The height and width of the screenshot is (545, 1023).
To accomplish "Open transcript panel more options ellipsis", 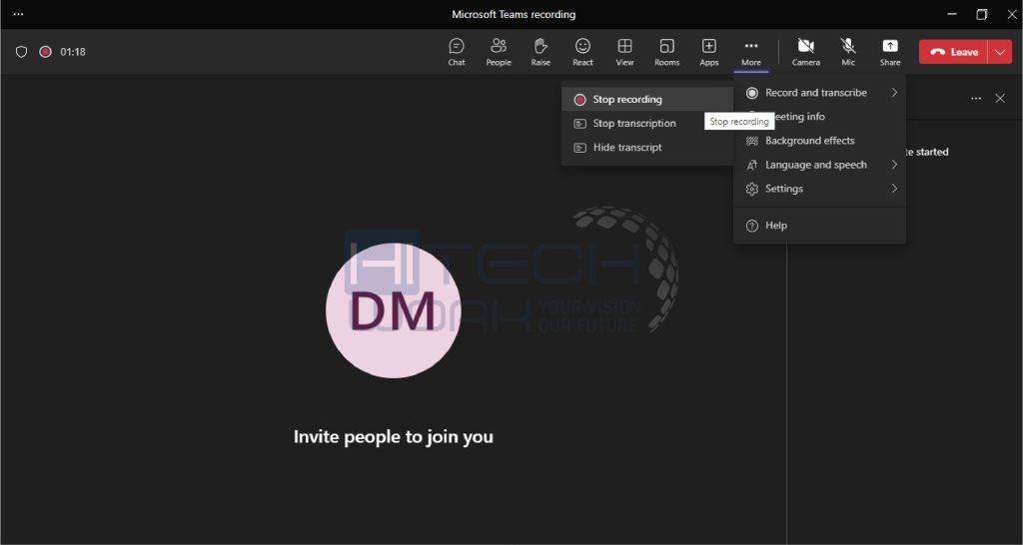I will pyautogui.click(x=976, y=99).
